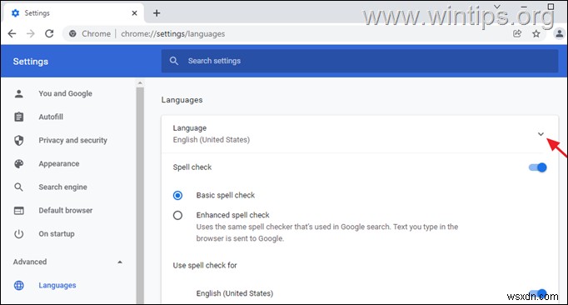
Task: Click the English (United States) language subtitle
Action: tap(212, 140)
